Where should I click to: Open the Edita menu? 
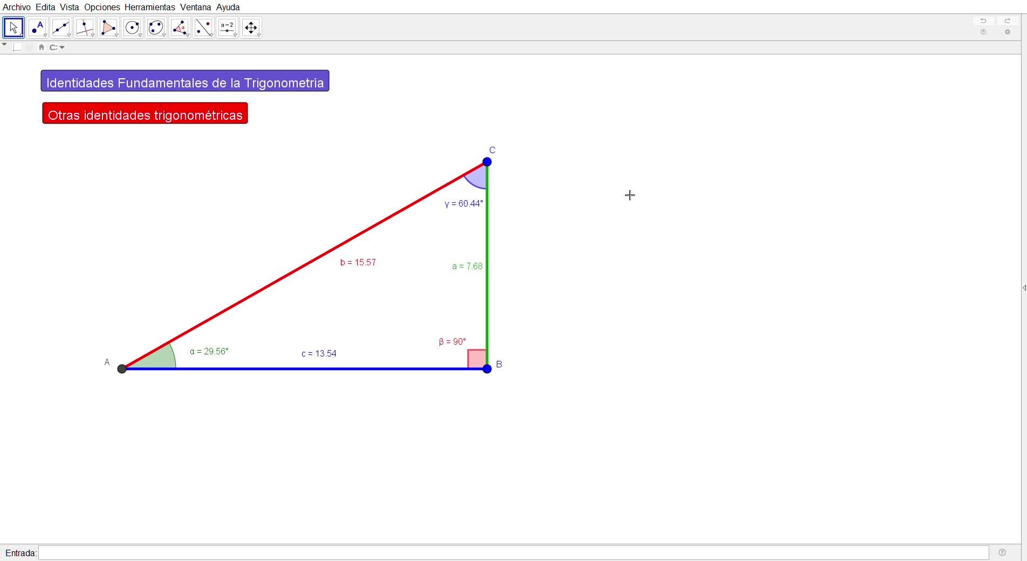coord(45,7)
